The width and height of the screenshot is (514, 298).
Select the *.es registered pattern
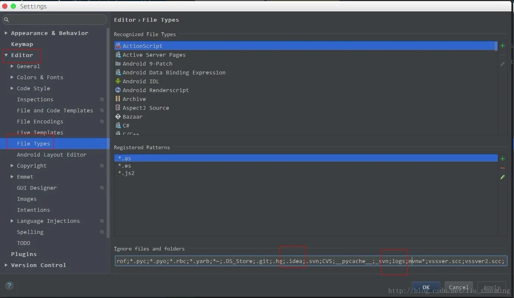pos(125,166)
